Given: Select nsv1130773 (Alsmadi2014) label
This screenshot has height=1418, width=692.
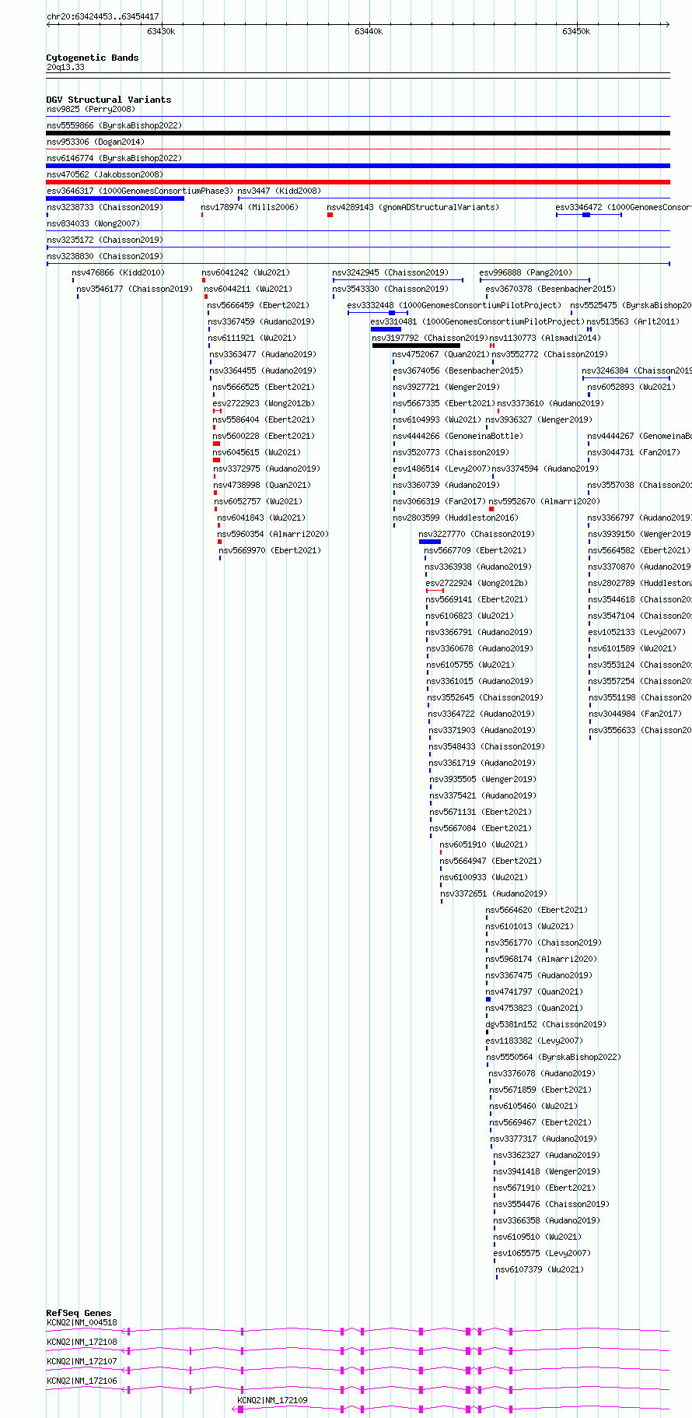Looking at the screenshot, I should tap(545, 338).
